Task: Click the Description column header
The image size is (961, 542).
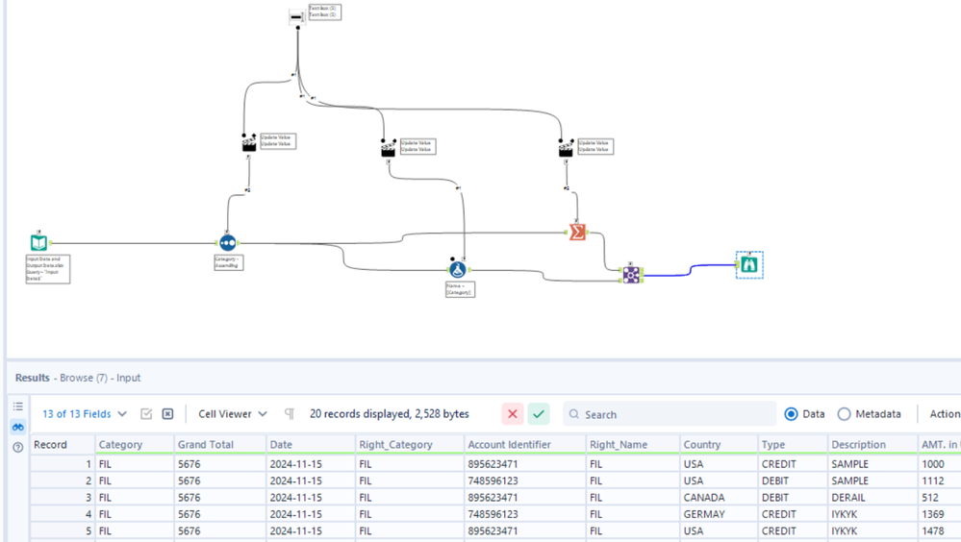Action: 872,445
